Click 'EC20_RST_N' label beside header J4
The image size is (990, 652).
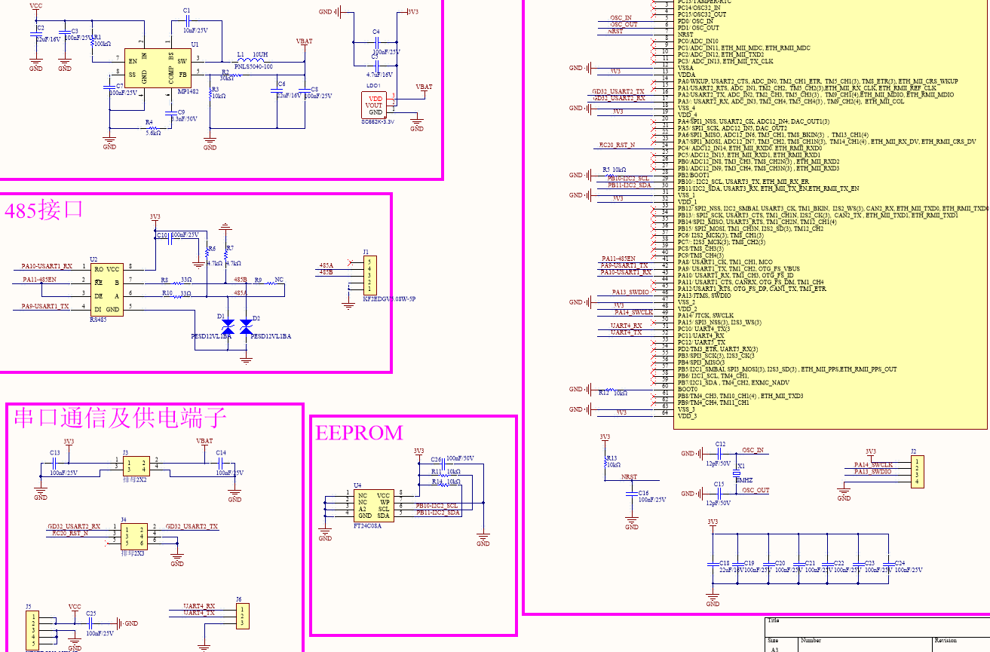pos(70,533)
